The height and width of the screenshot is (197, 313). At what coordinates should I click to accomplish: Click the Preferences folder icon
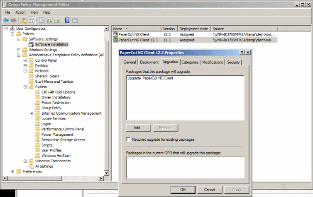(x=18, y=171)
